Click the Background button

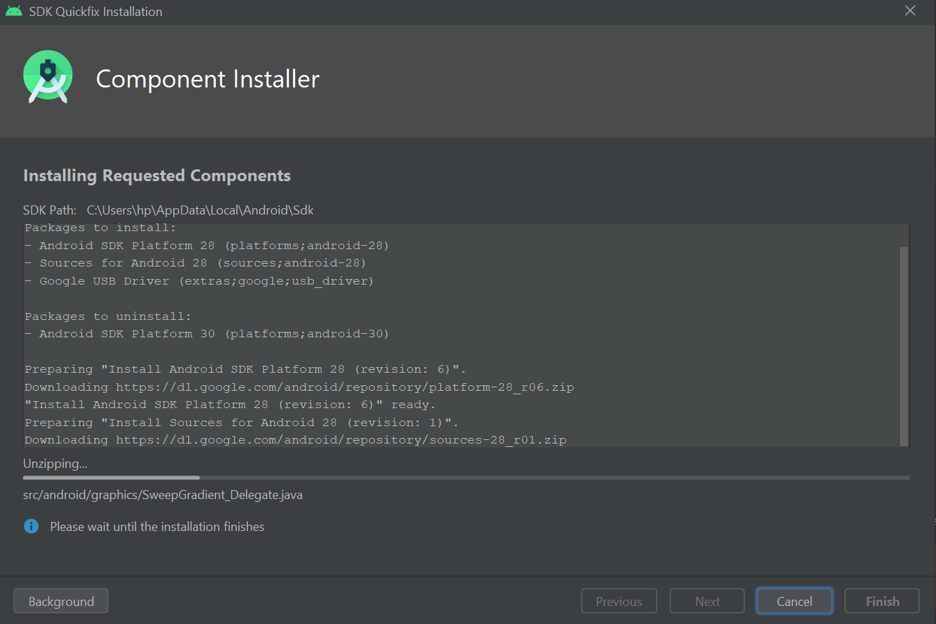click(x=61, y=601)
